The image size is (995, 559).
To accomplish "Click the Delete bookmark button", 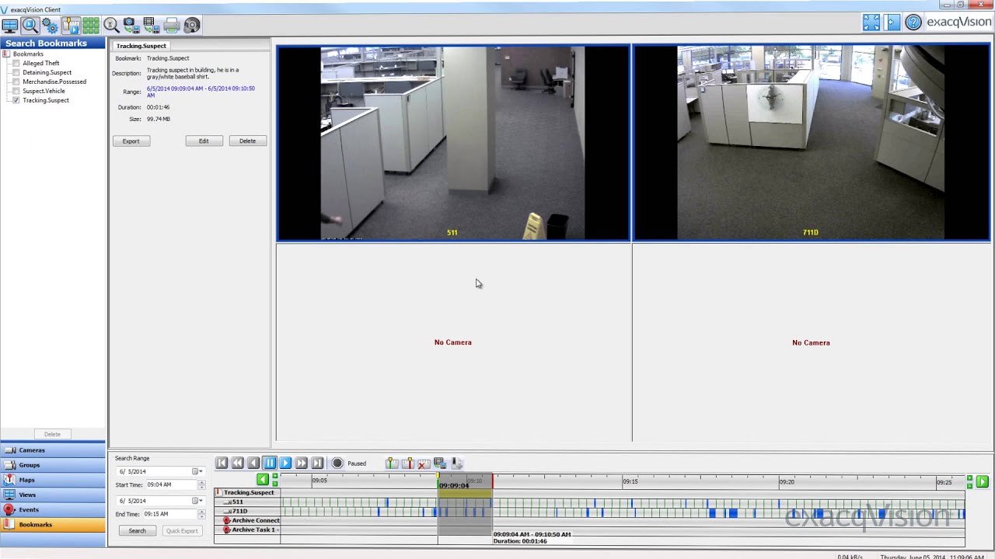I will point(248,141).
